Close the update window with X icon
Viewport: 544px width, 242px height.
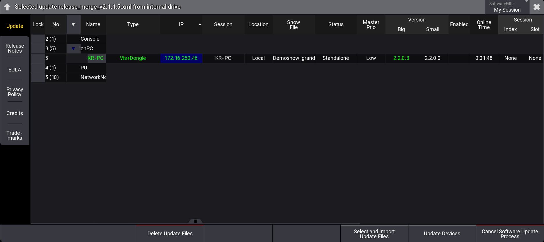(537, 7)
